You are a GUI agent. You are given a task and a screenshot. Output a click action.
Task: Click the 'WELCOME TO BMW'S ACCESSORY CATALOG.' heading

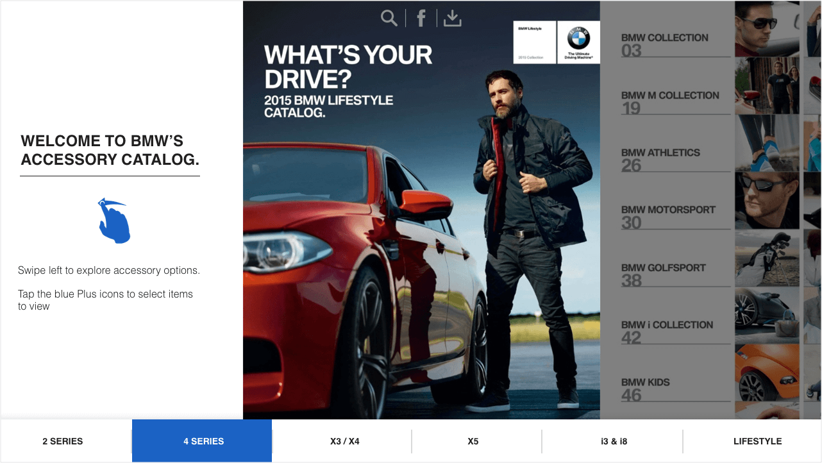[x=110, y=150]
